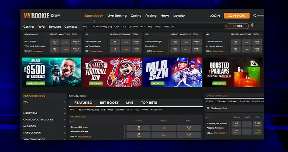Screen dimensions: 288x152
Task: Switch to the TOP BETS tab
Action: (149, 103)
